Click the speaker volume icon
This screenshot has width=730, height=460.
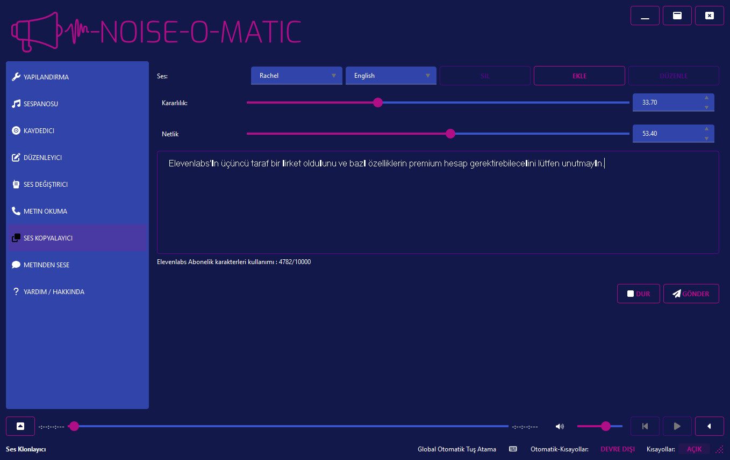[560, 426]
